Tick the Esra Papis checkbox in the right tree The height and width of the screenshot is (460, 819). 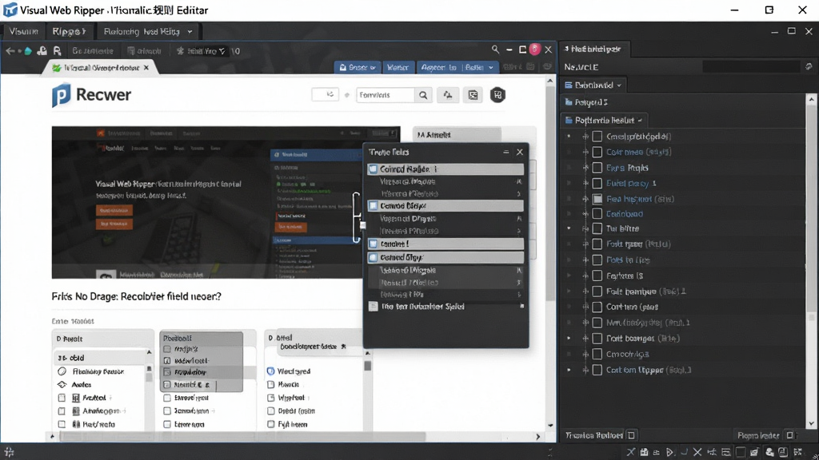point(597,168)
